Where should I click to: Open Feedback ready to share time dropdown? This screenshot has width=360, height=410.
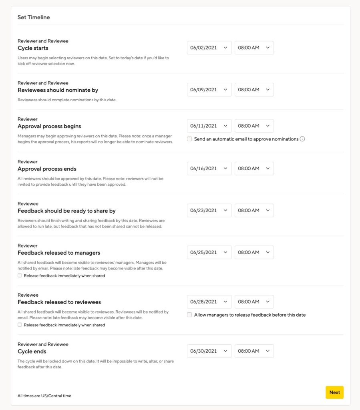click(254, 211)
